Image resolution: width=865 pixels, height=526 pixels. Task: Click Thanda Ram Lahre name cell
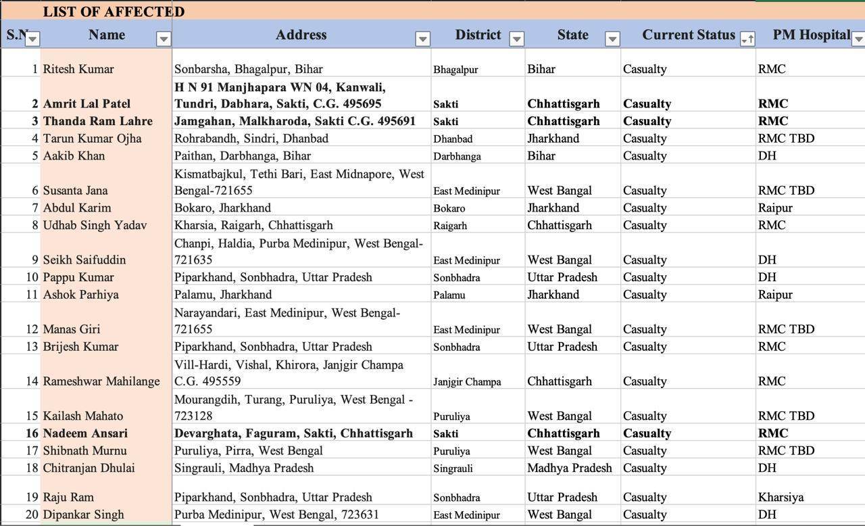pyautogui.click(x=97, y=121)
